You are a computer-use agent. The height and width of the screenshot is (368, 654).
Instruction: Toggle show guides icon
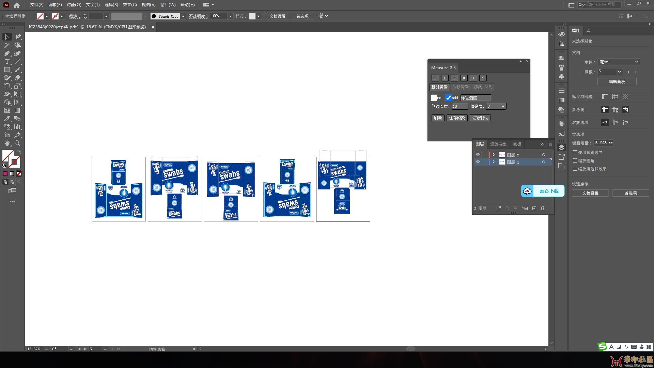point(605,109)
